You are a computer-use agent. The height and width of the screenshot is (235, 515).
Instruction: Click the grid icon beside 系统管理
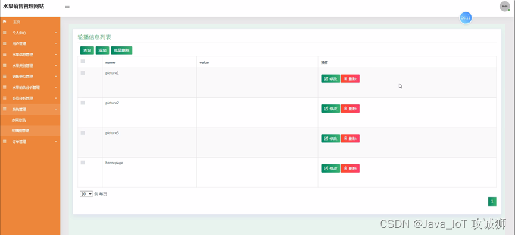(5, 109)
